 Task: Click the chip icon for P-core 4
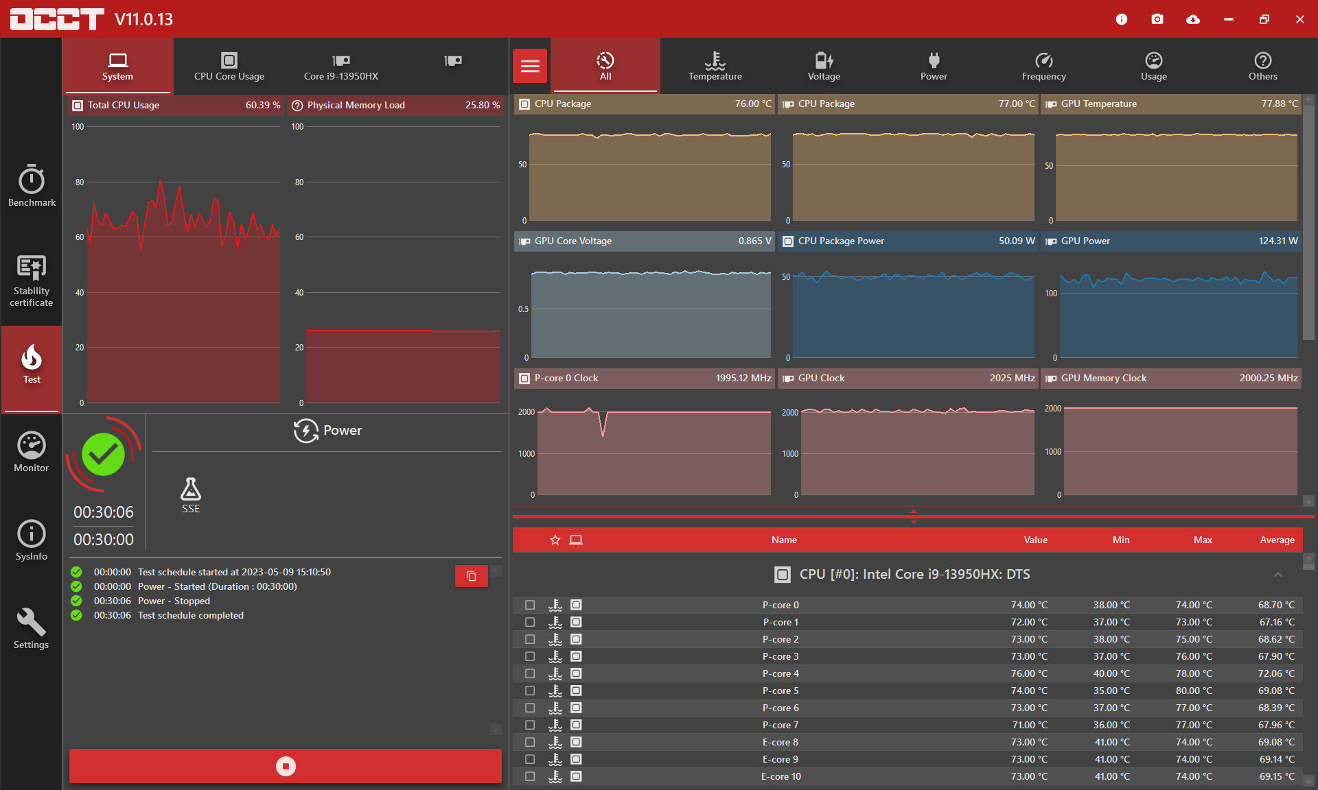coord(577,673)
